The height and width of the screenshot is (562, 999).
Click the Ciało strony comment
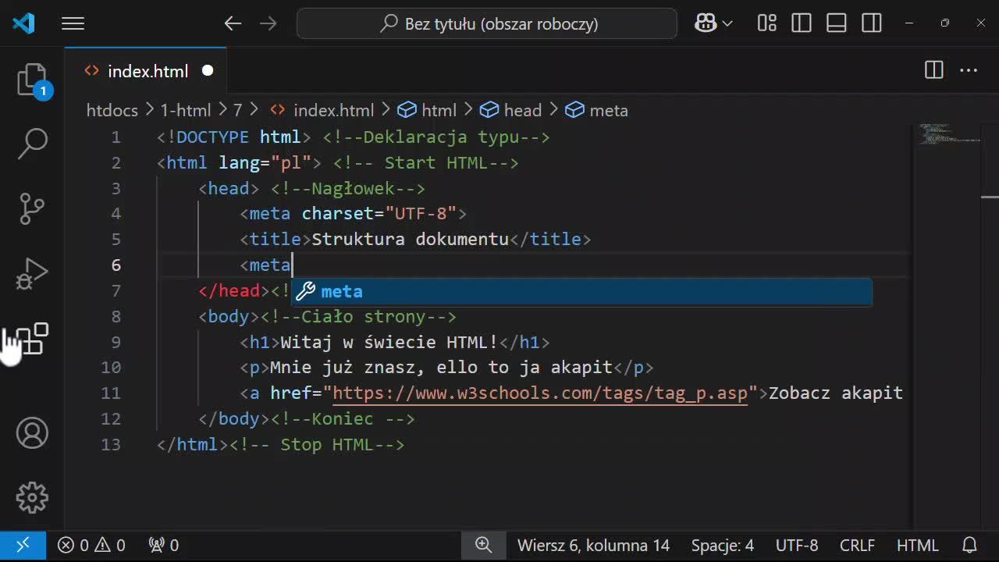(359, 316)
